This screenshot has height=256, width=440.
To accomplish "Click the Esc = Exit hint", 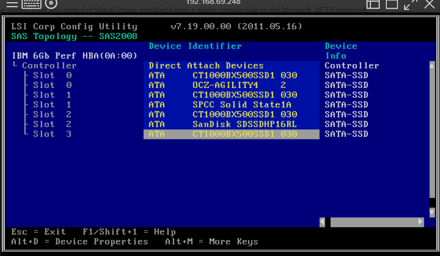I will (x=38, y=232).
